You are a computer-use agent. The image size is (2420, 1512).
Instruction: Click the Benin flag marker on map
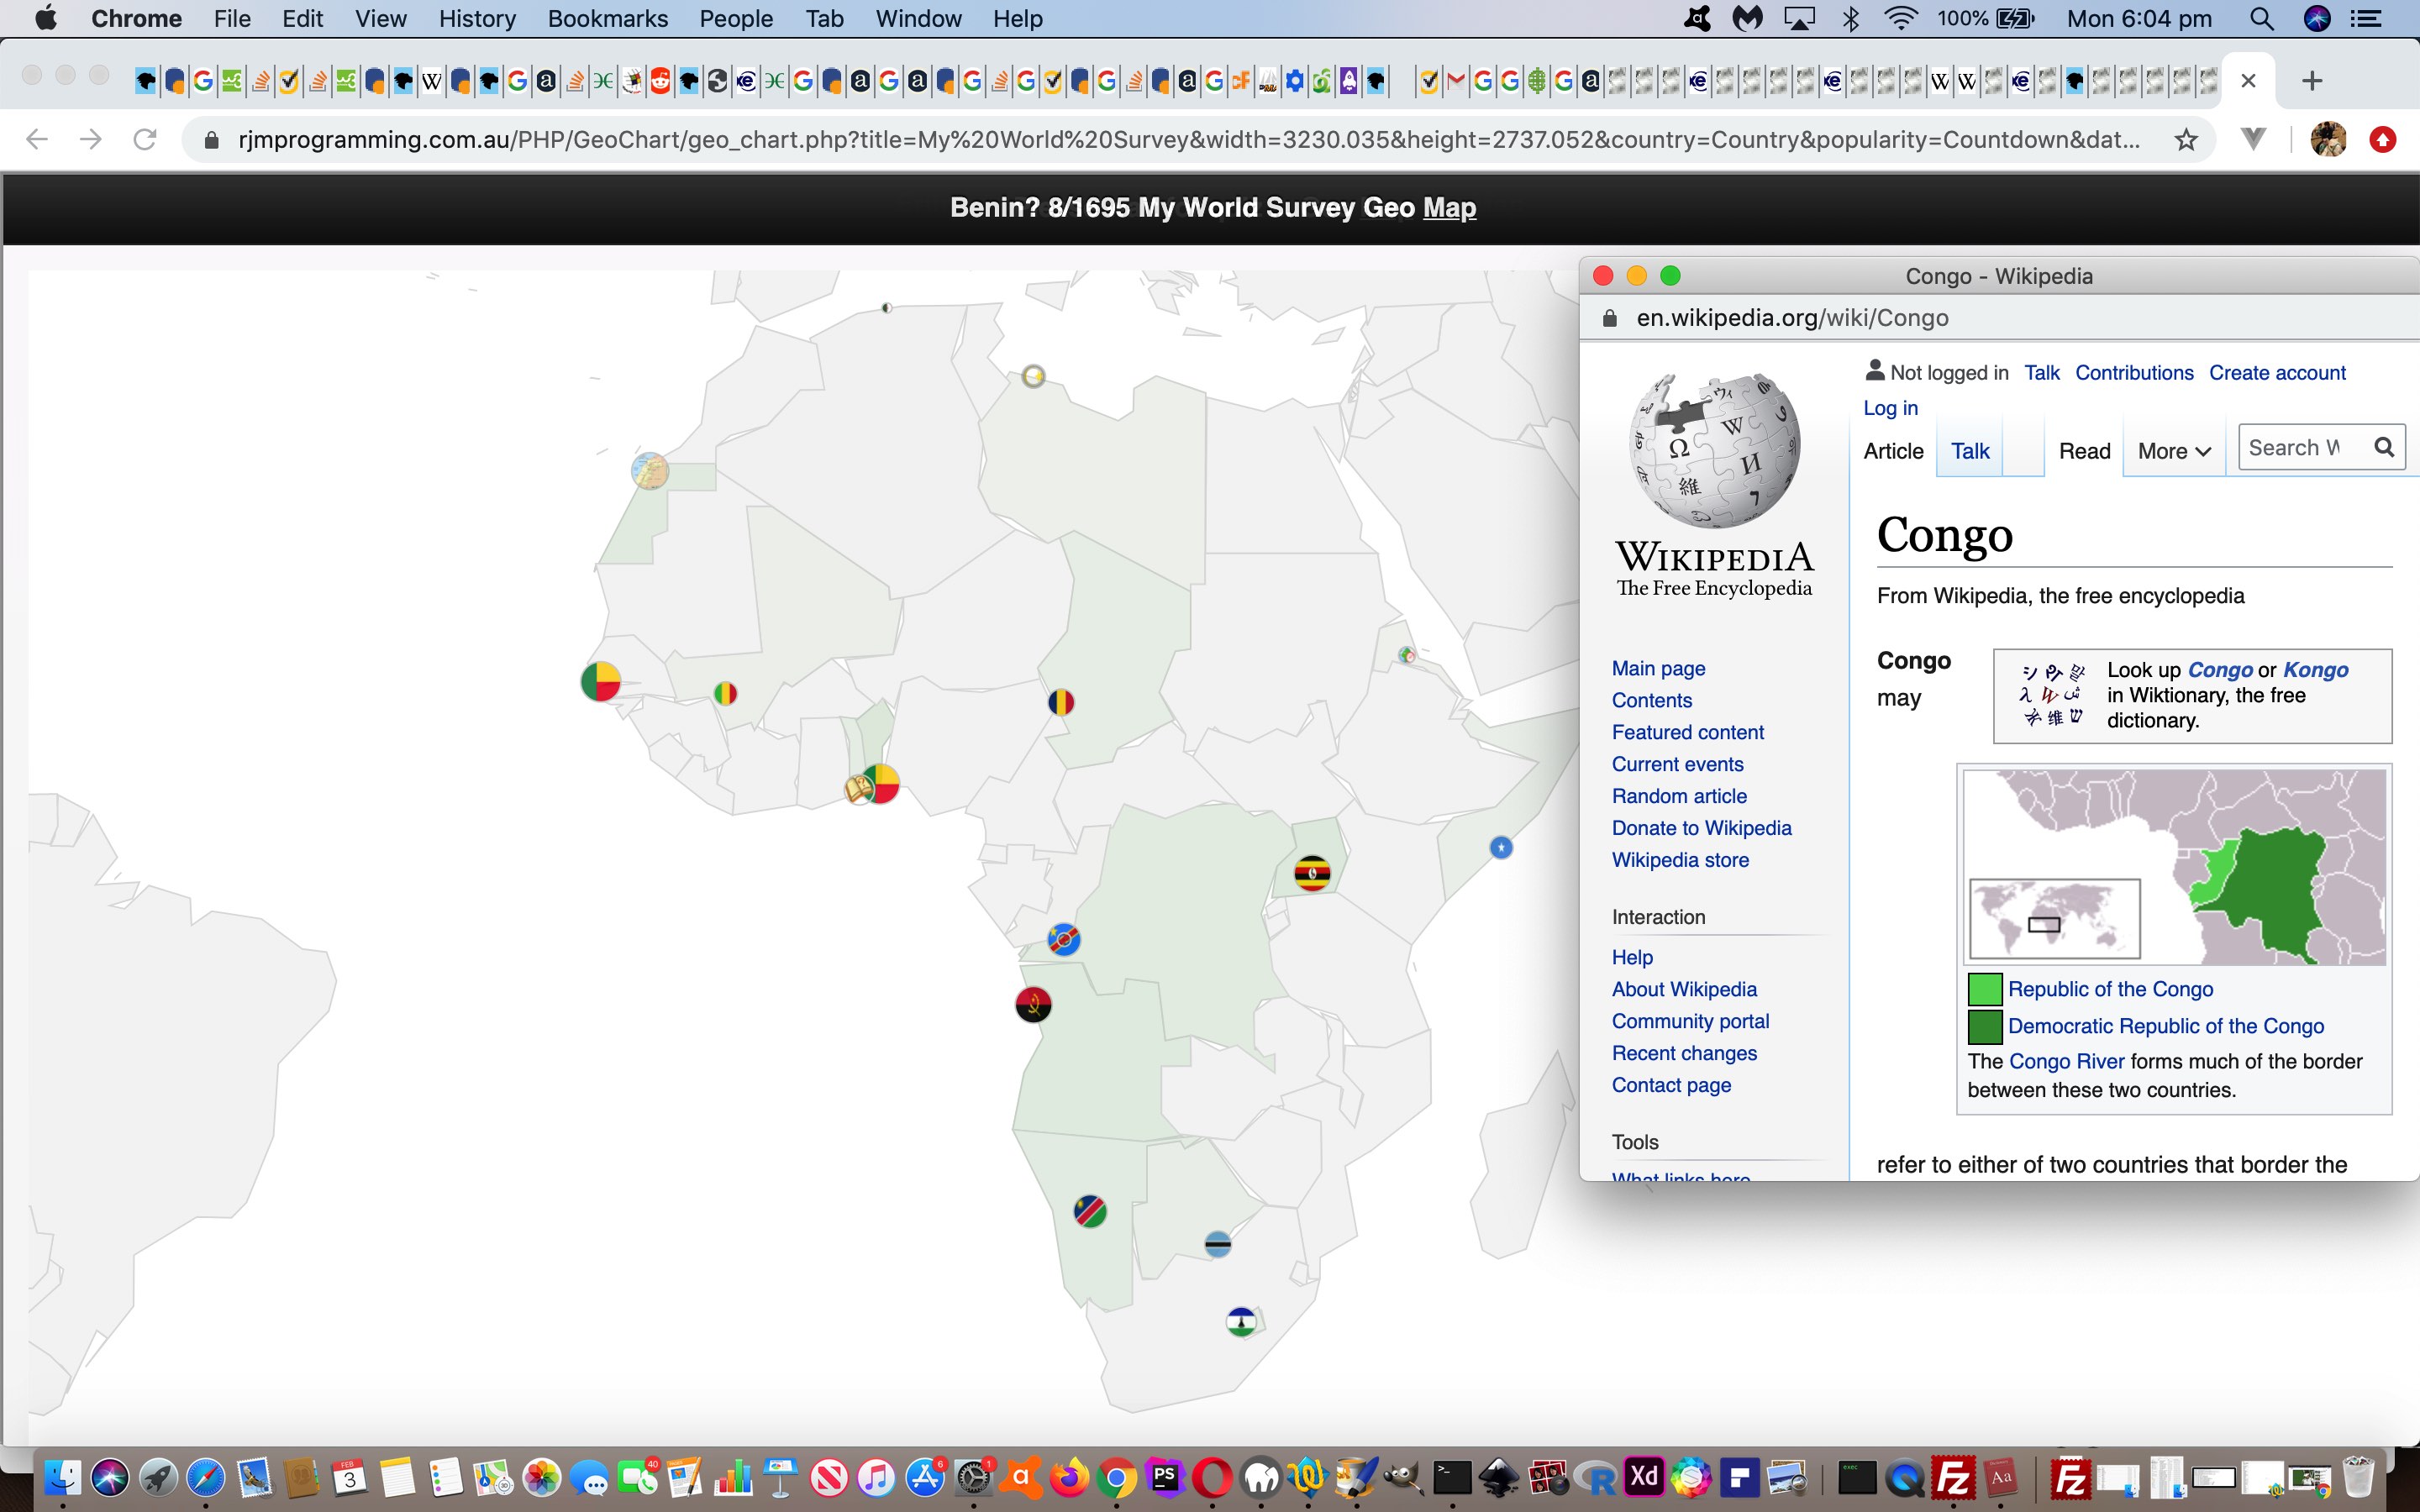tap(881, 784)
